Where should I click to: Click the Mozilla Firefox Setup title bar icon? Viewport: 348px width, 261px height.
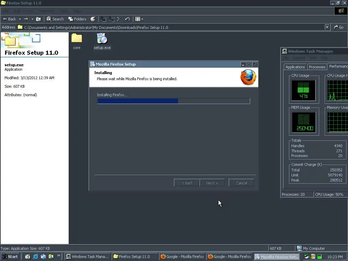click(92, 64)
